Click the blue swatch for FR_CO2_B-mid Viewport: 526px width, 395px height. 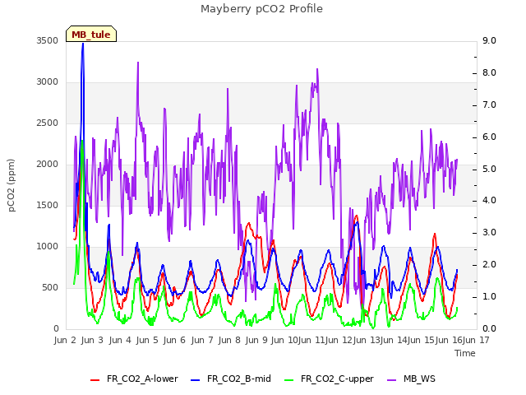196,380
